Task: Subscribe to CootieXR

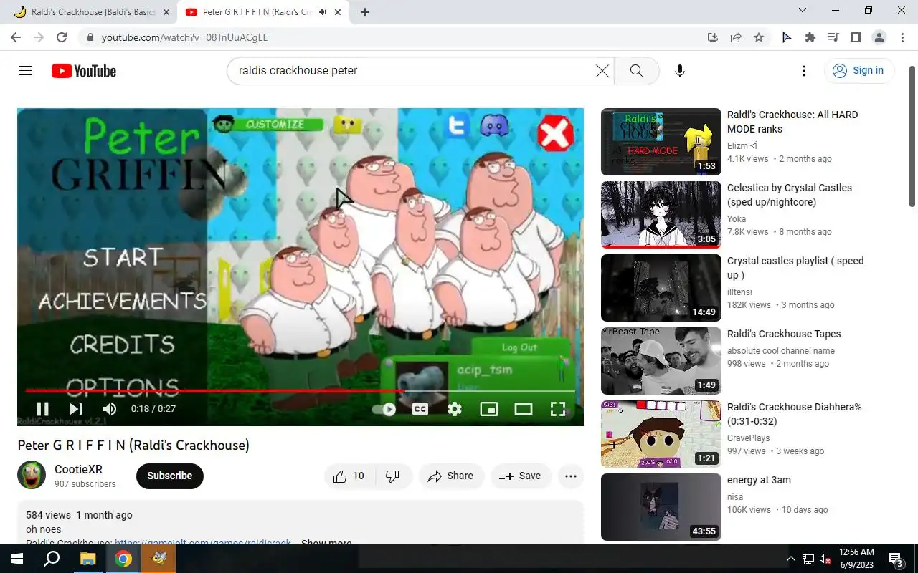Action: (x=170, y=476)
